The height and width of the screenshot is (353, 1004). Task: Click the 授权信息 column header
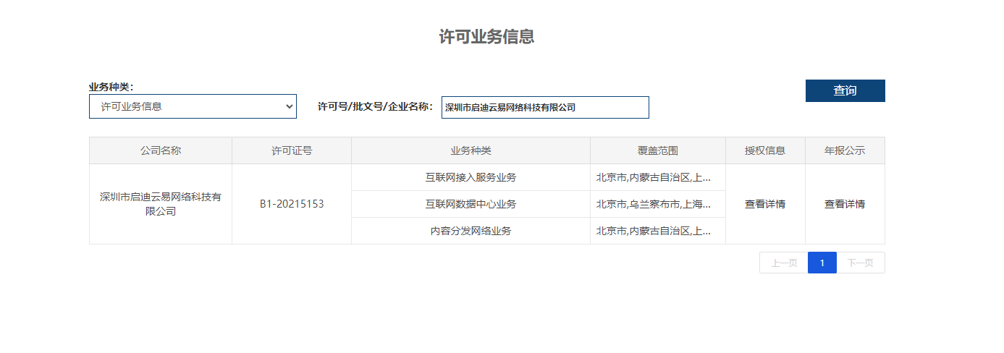click(765, 150)
